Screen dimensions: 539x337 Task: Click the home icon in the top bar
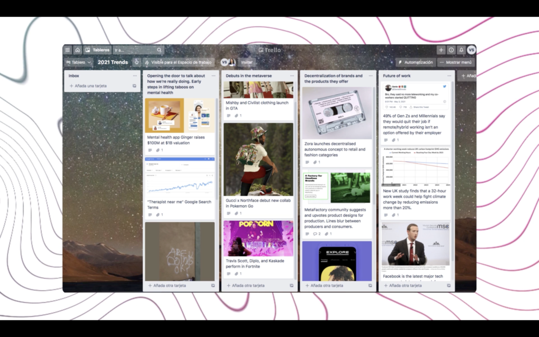click(x=77, y=50)
